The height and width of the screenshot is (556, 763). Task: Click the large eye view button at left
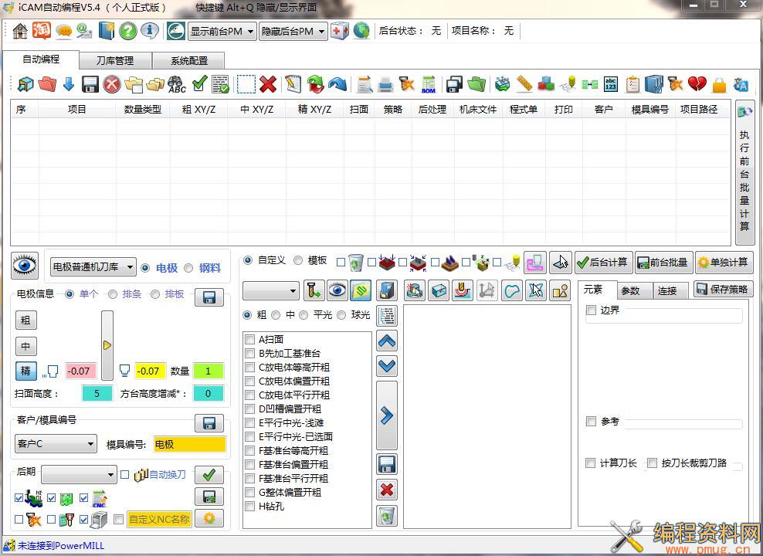[25, 265]
